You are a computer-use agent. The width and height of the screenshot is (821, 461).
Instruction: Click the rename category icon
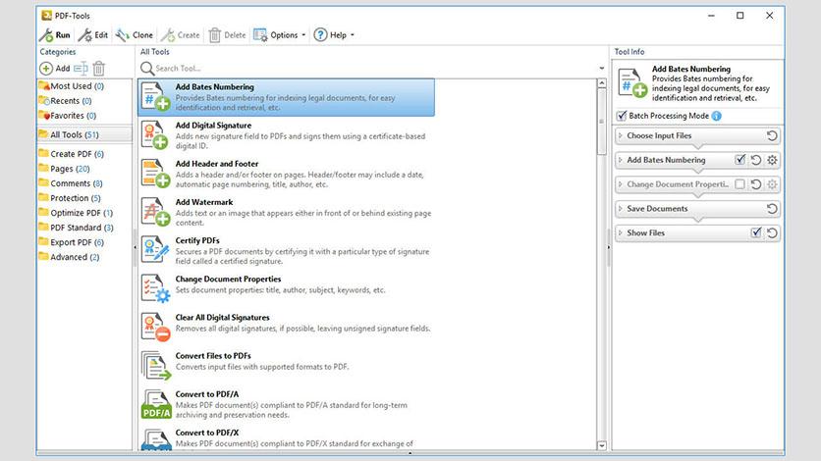coord(81,68)
